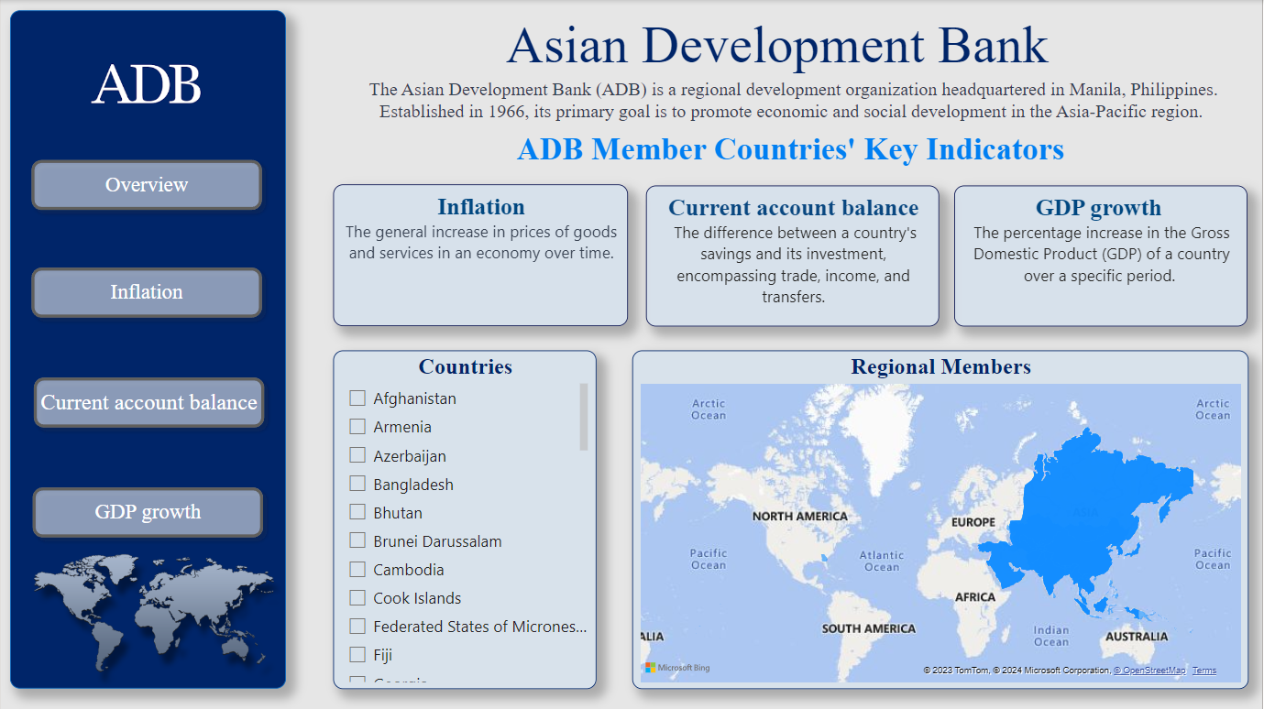Click the ADB logo text in sidebar
Viewport: 1264px width, 709px height.
point(147,84)
